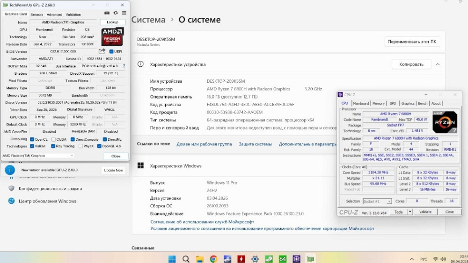
Task: Click the Lookup button in GPU-Z
Action: (112, 22)
